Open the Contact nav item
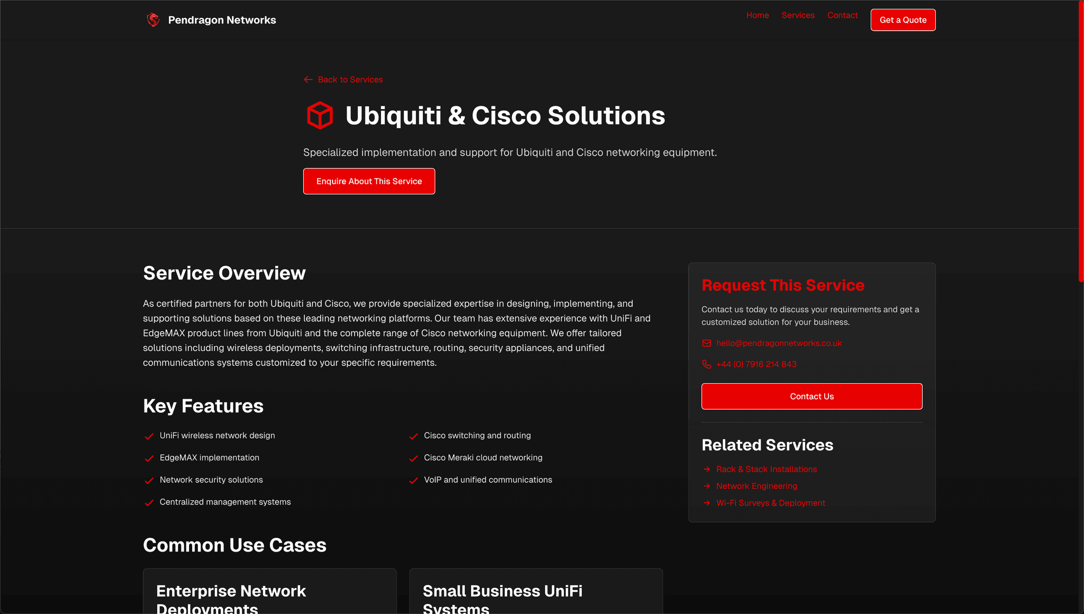1084x614 pixels. tap(842, 15)
